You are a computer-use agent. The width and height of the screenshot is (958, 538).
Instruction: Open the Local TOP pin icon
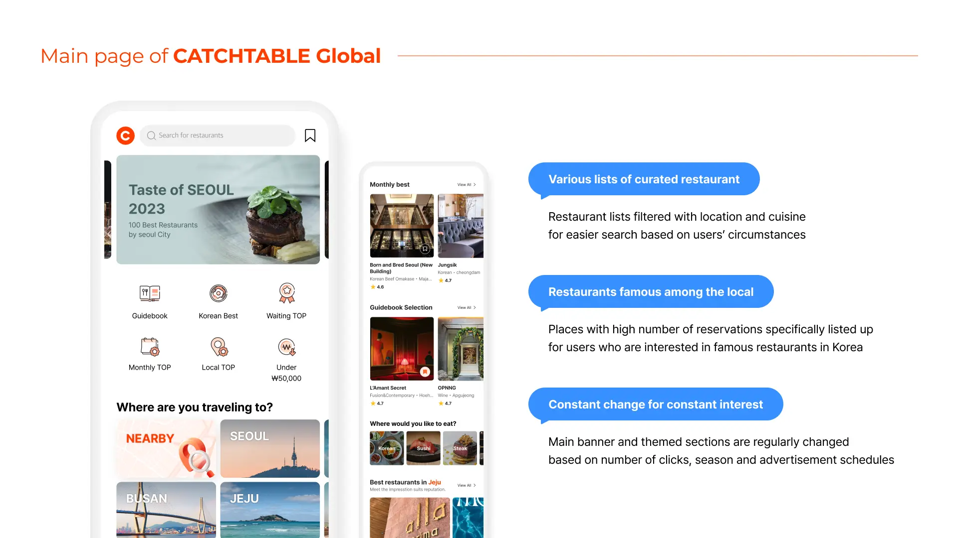coord(219,347)
